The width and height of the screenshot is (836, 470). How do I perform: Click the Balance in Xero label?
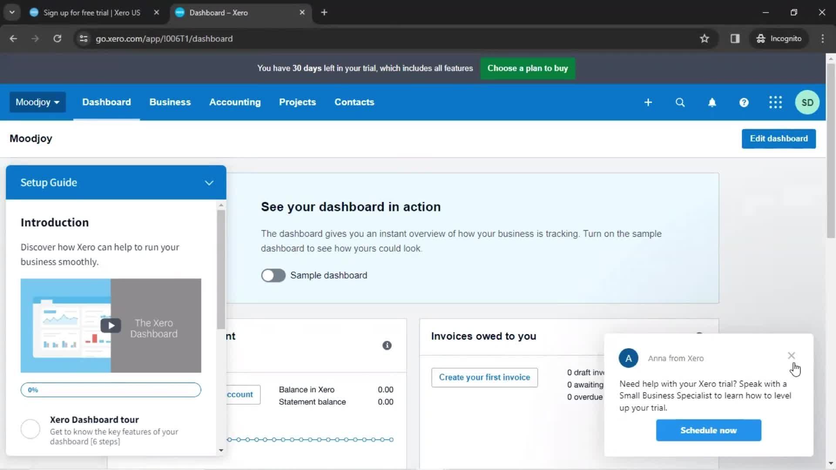point(307,390)
